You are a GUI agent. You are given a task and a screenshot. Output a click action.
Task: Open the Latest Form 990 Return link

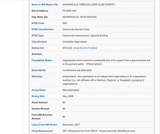[x=44, y=125]
